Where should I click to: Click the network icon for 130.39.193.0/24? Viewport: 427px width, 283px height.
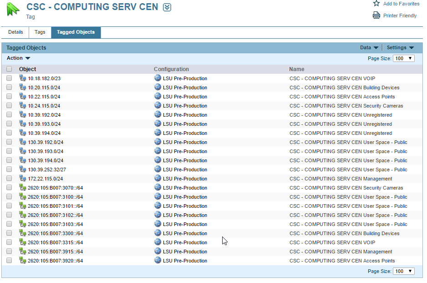tap(23, 151)
